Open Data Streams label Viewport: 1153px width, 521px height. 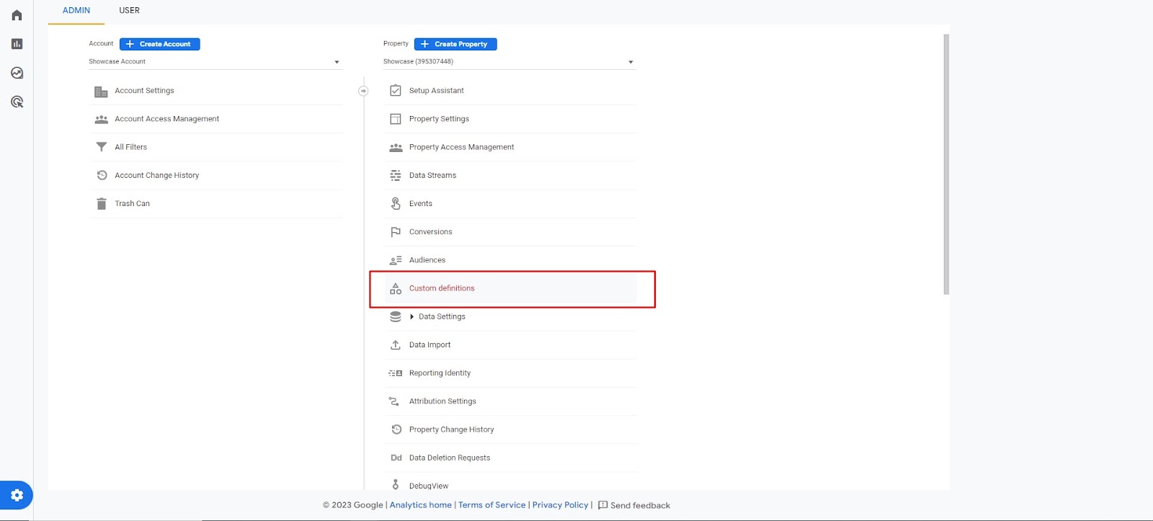433,175
